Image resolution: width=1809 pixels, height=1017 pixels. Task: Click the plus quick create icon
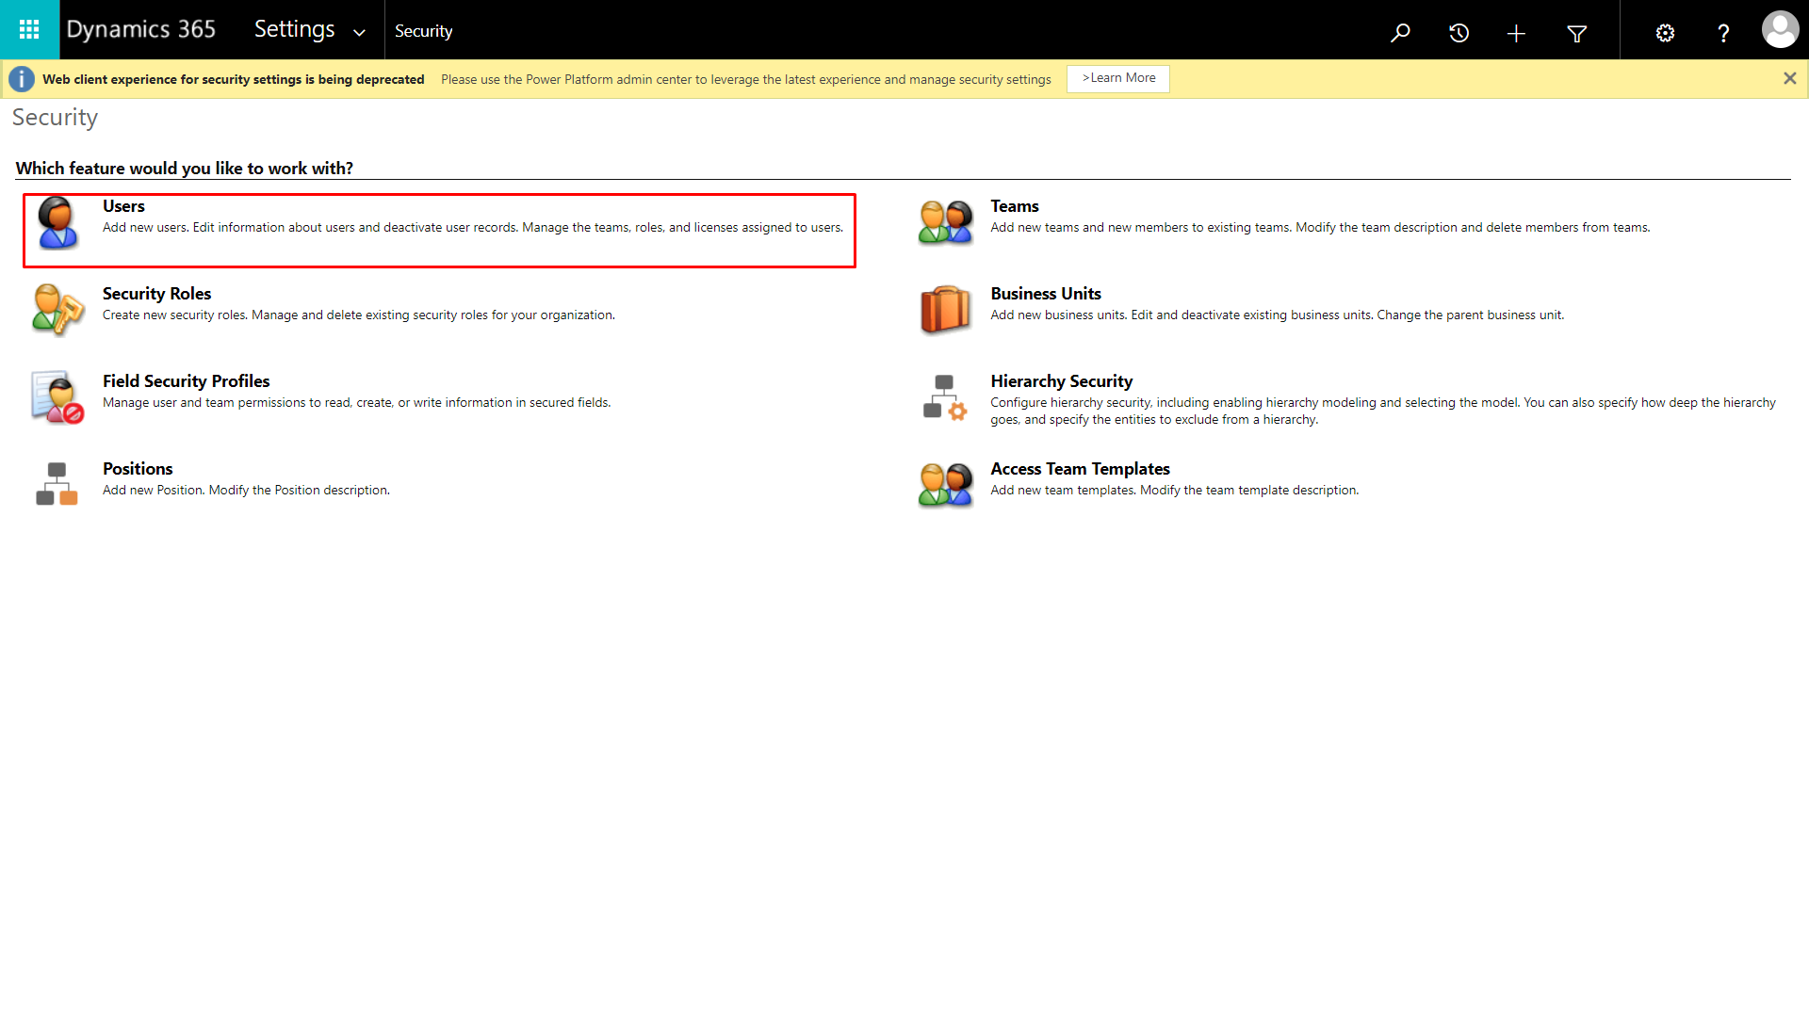1516,34
